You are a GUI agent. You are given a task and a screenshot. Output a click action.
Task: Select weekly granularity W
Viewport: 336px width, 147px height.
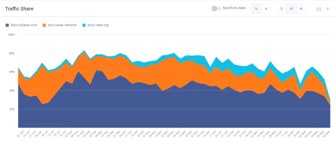tap(291, 9)
